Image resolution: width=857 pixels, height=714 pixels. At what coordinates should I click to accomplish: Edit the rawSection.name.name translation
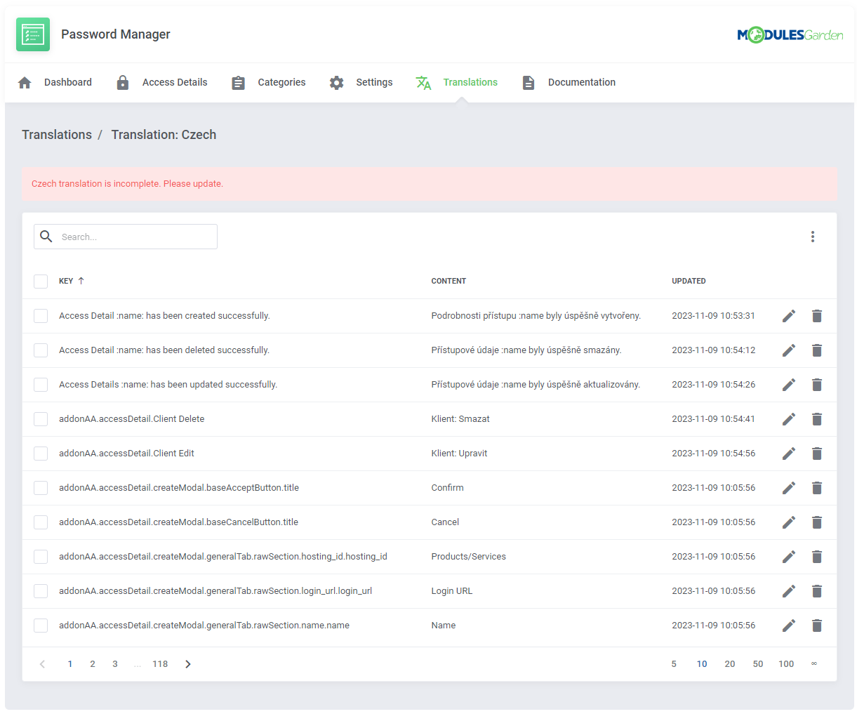pos(789,626)
